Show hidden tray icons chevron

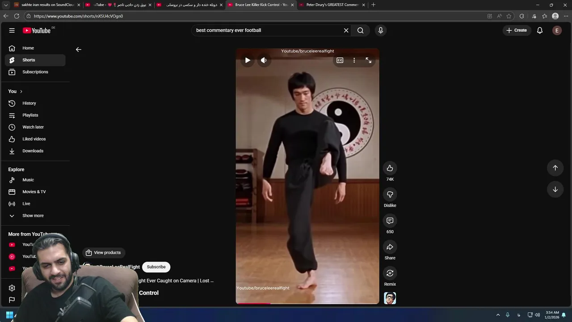coord(498,315)
